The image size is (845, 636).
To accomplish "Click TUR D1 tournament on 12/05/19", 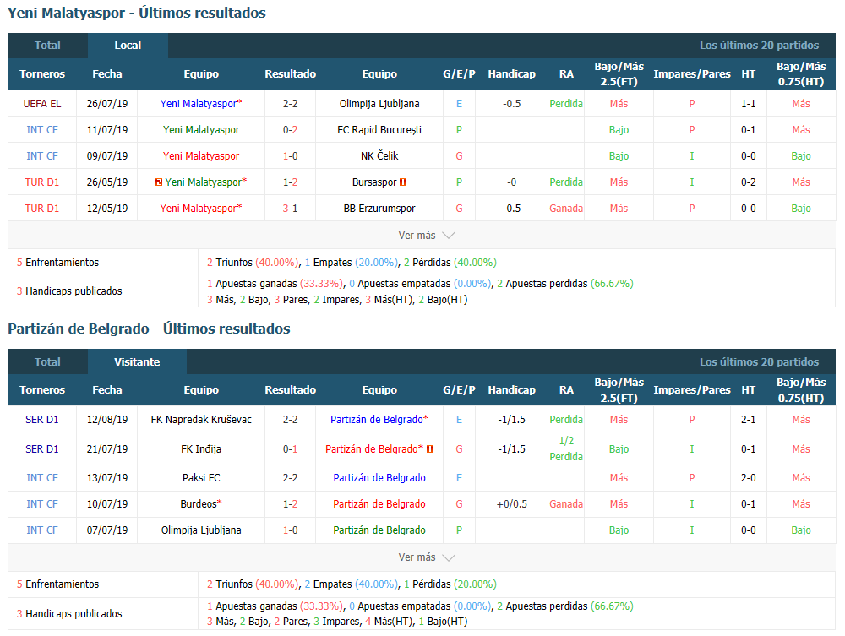I will pos(42,209).
